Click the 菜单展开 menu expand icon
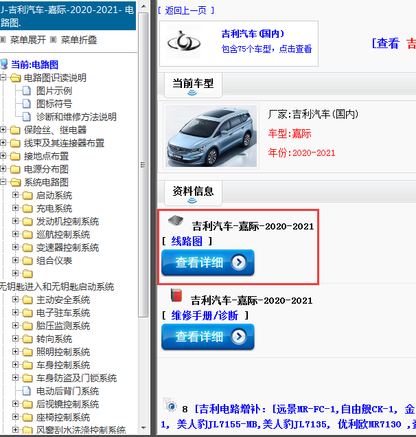 [3, 40]
